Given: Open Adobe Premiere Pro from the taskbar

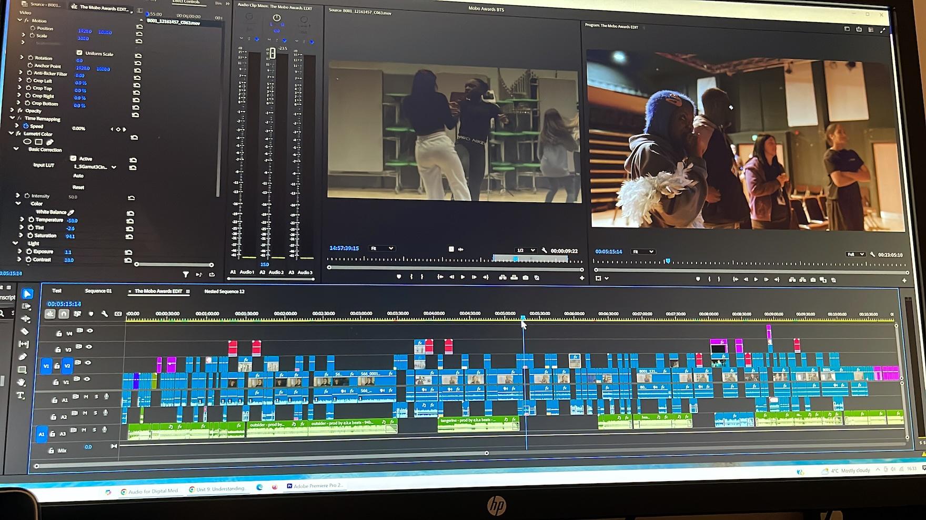Looking at the screenshot, I should (316, 486).
